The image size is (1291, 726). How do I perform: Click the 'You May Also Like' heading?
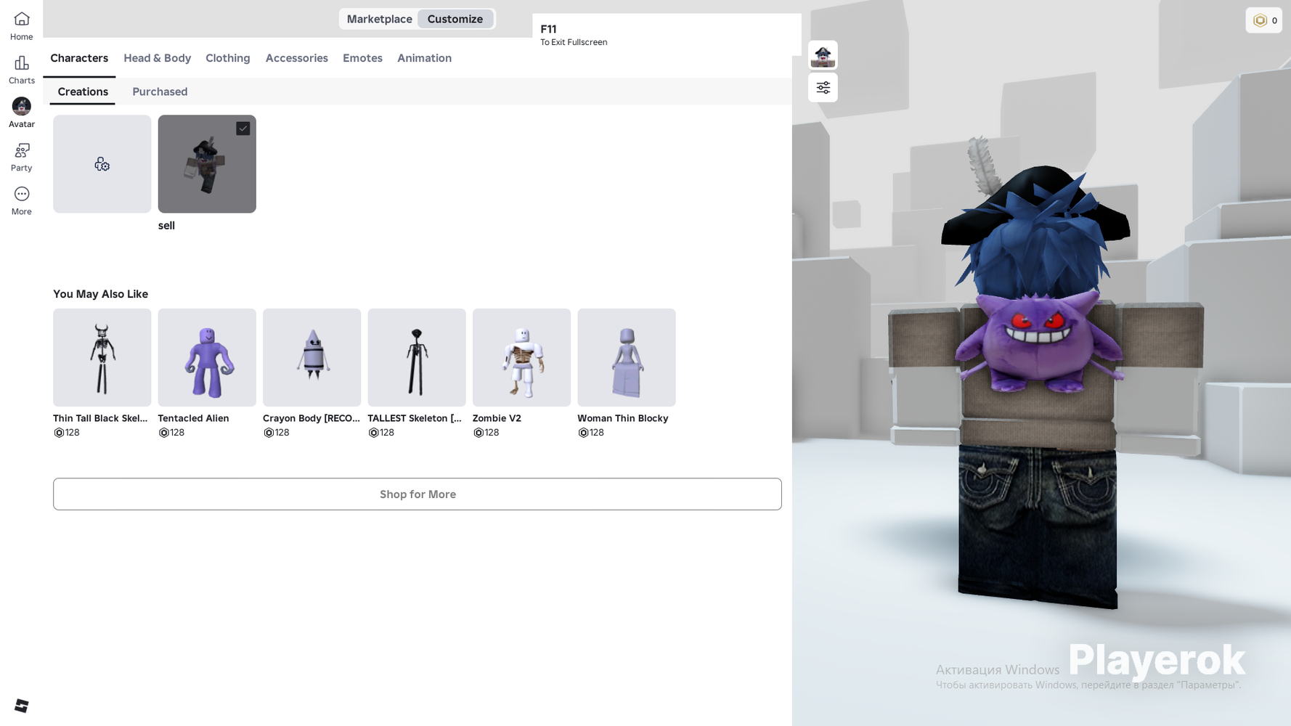pos(100,294)
